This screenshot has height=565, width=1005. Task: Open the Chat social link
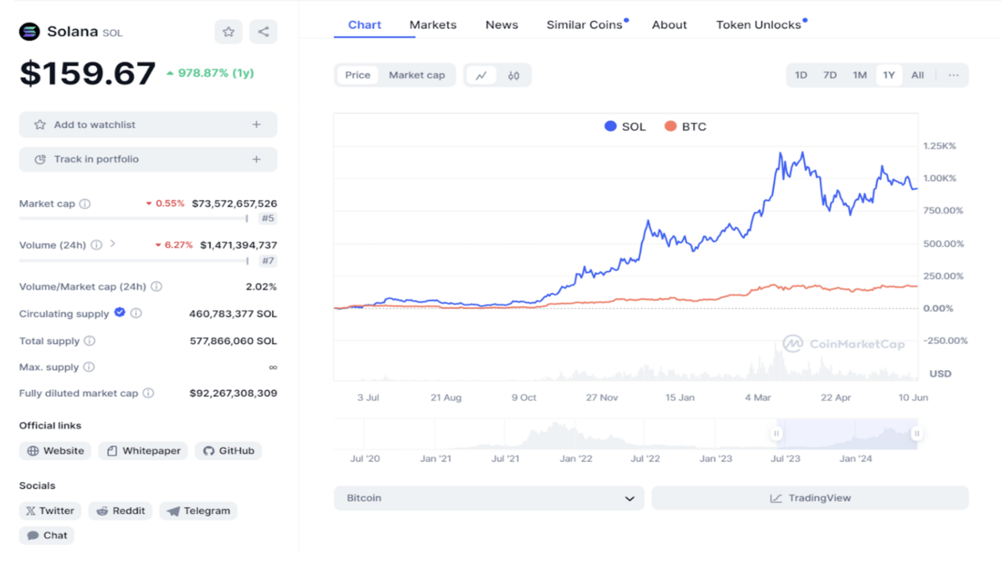click(x=47, y=536)
